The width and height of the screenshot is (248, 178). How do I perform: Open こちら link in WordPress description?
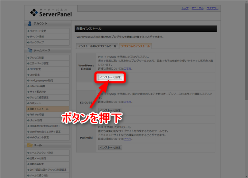pyautogui.click(x=127, y=69)
